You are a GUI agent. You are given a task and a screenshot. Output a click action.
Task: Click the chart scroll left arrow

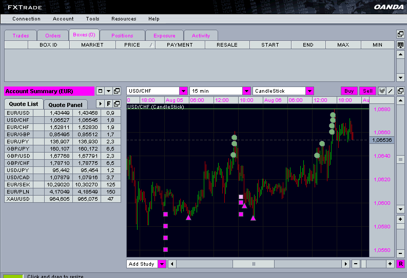tap(172, 264)
